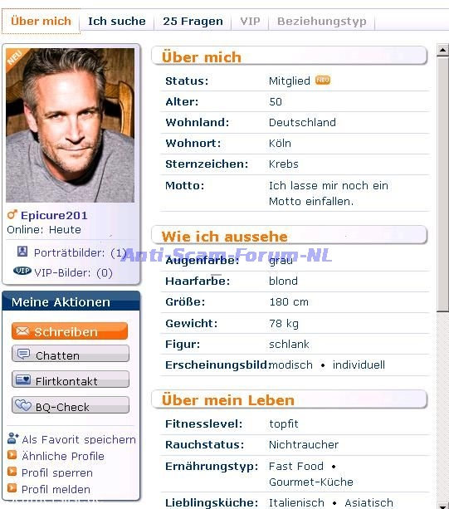Click the Profil sperren link
The height and width of the screenshot is (509, 449).
57,472
